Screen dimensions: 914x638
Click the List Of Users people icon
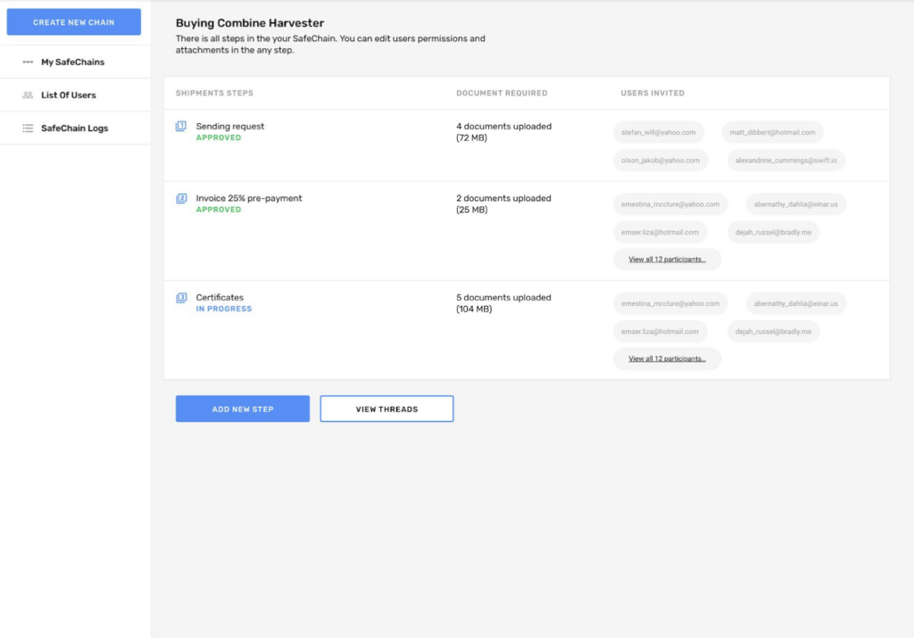point(27,95)
